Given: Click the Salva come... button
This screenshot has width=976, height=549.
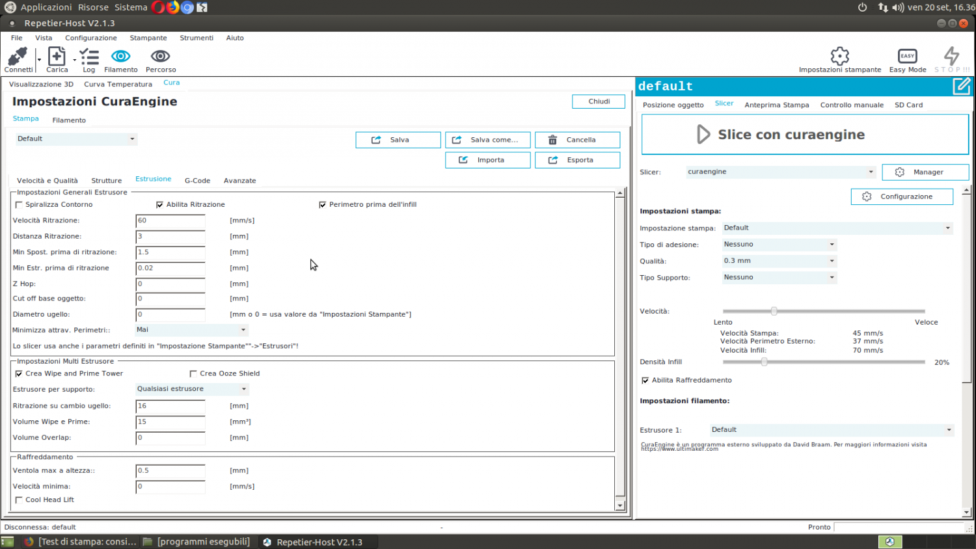Looking at the screenshot, I should (487, 140).
